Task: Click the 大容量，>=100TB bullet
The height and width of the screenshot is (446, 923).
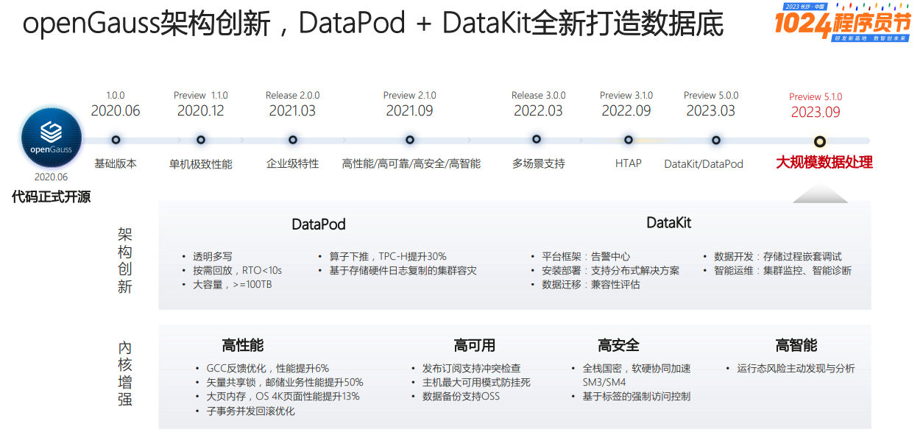Action: [233, 284]
